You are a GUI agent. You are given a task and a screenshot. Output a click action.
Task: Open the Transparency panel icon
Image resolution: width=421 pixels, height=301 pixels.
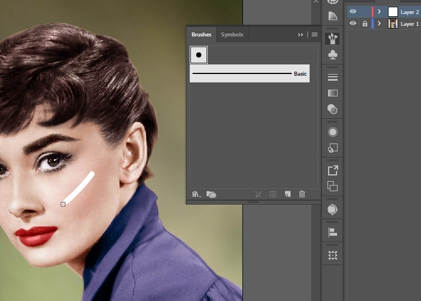pos(333,109)
